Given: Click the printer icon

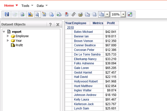Looking at the screenshot, I should (x=80, y=14).
